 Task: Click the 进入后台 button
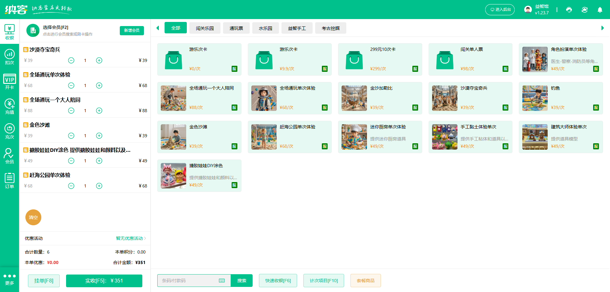500,10
